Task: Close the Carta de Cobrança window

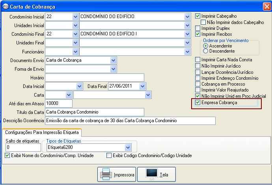Action: [265, 7]
